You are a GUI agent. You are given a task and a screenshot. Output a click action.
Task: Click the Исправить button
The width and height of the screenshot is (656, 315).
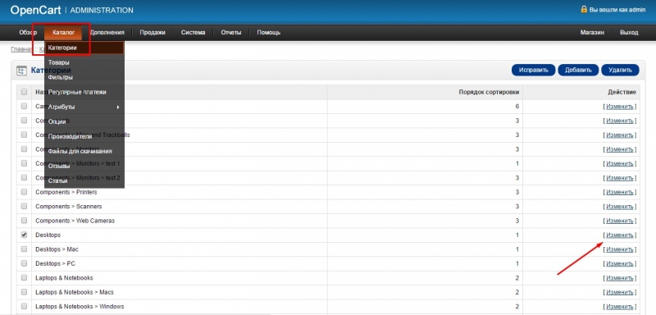(534, 70)
